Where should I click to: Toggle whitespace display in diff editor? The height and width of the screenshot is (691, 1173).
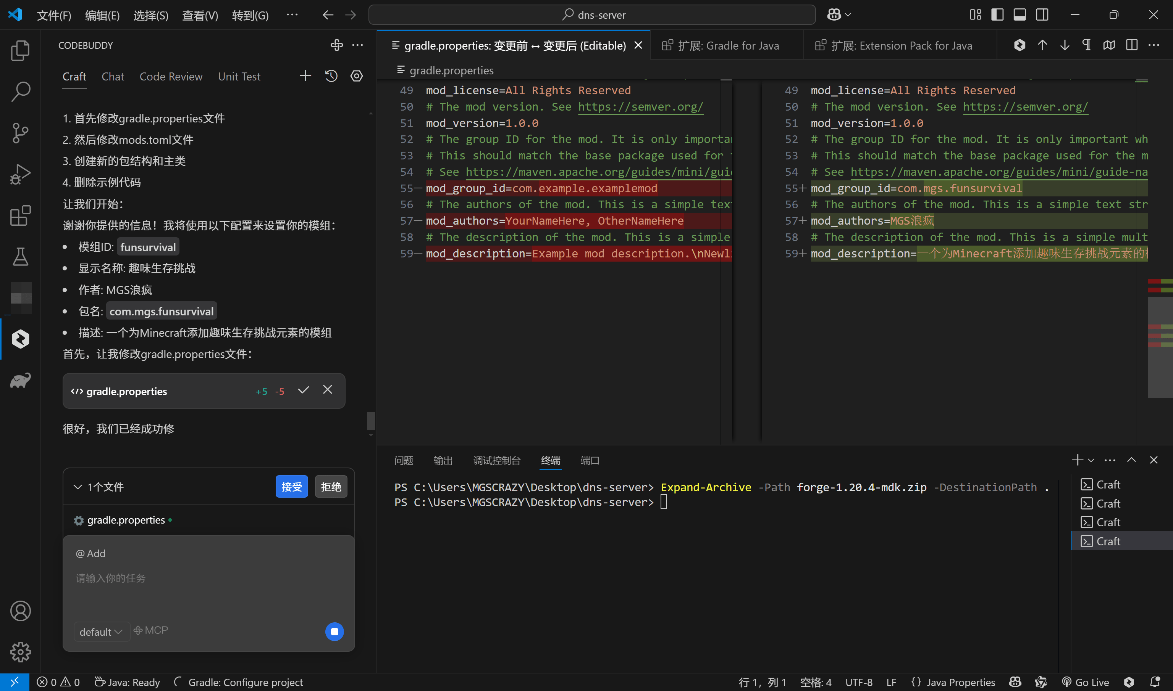(1087, 45)
